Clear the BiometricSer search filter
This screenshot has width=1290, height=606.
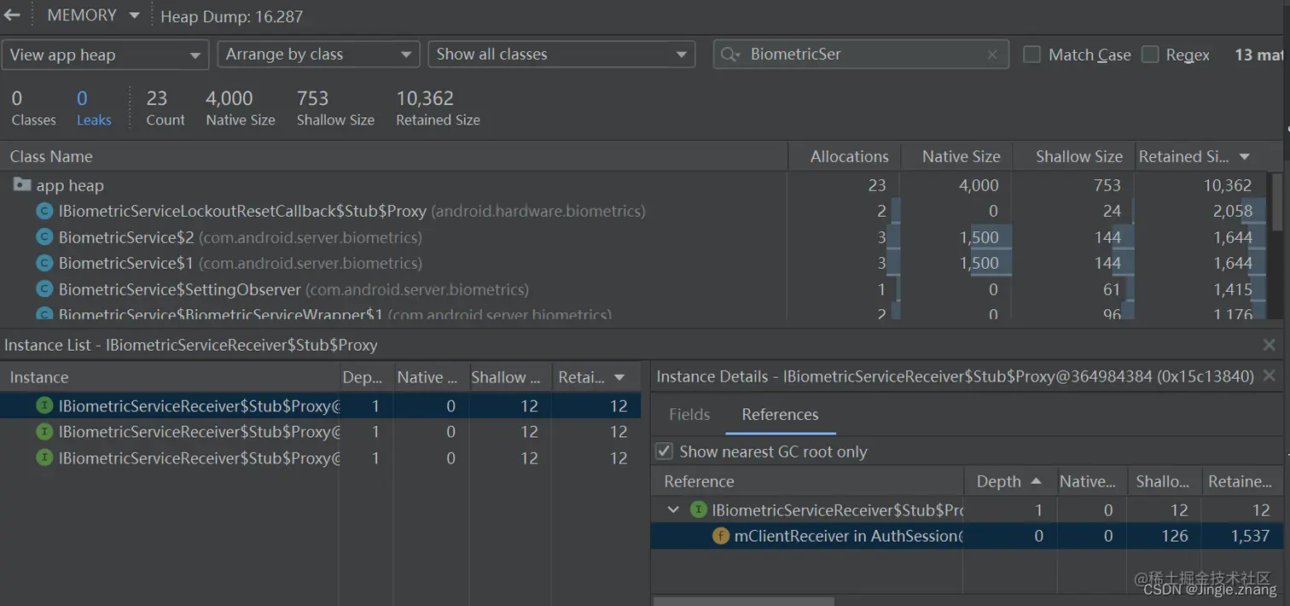coord(992,55)
